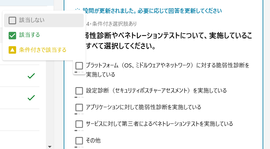Viewport: 270px width, 149px height.
Task: Click the sidebar scrollbar down arrow
Action: (50, 147)
